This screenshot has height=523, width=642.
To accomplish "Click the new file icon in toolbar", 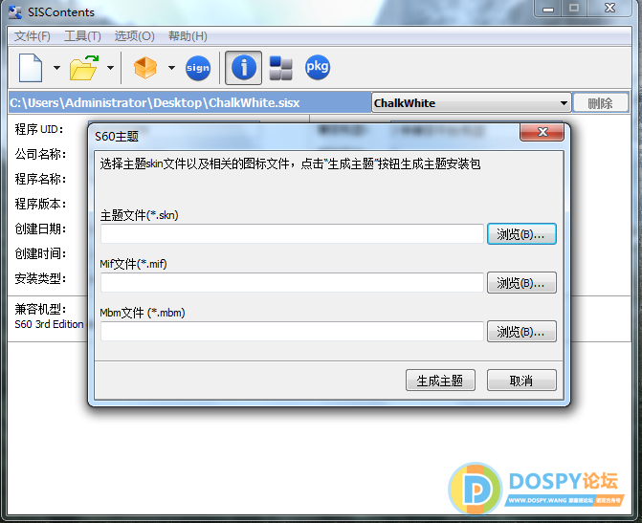I will [x=32, y=68].
